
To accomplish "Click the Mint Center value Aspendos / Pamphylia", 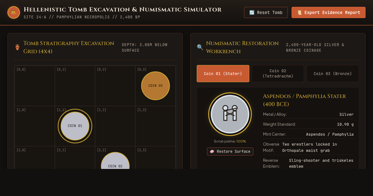I will point(330,134).
